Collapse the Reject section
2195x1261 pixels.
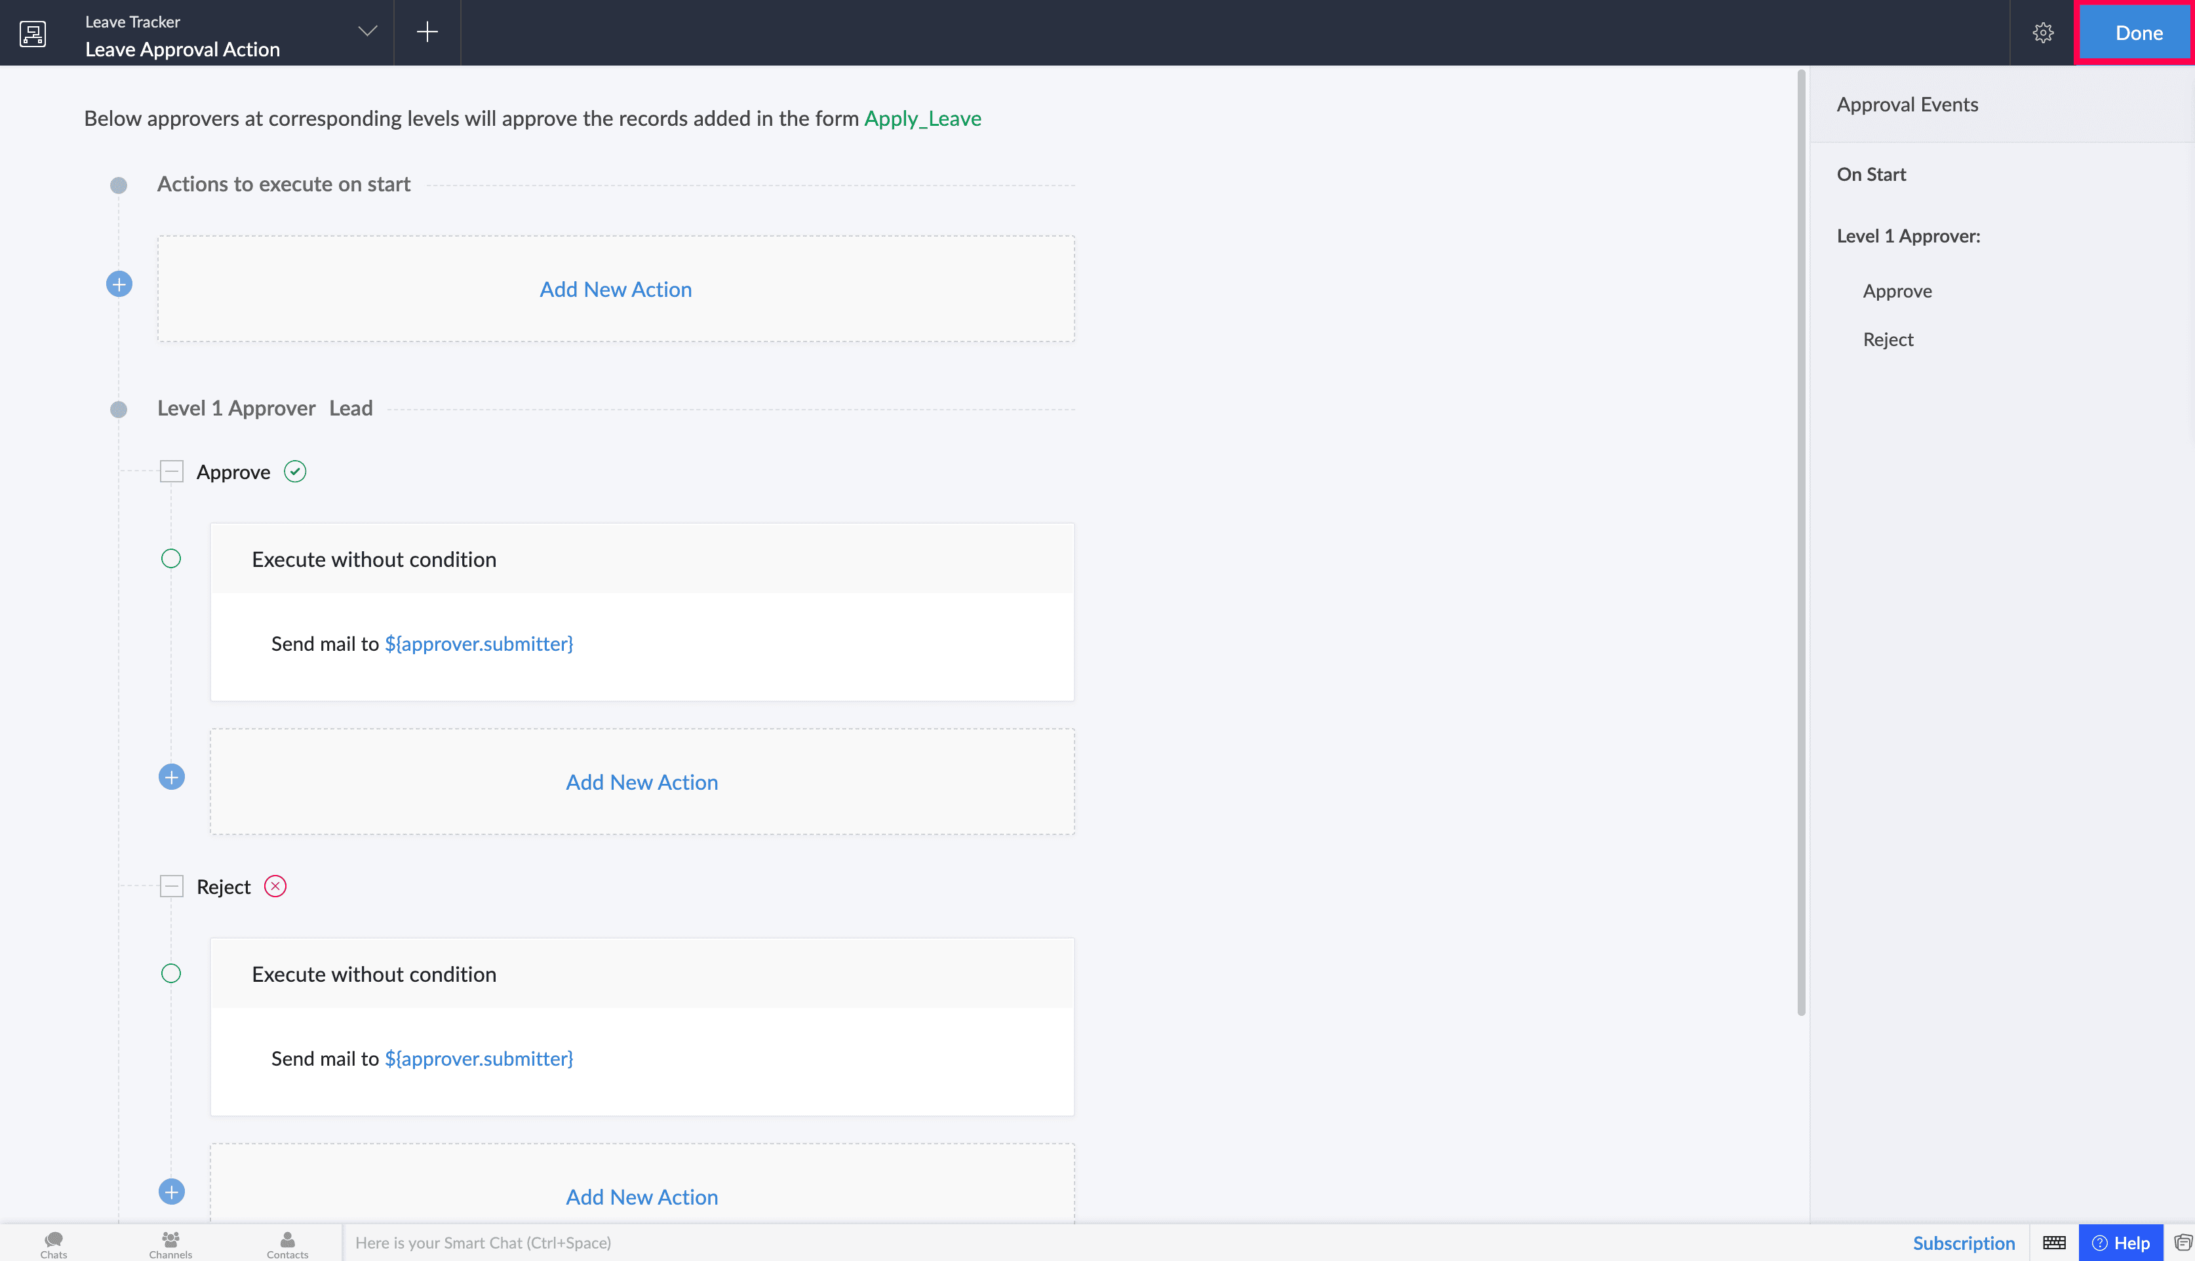coord(172,887)
